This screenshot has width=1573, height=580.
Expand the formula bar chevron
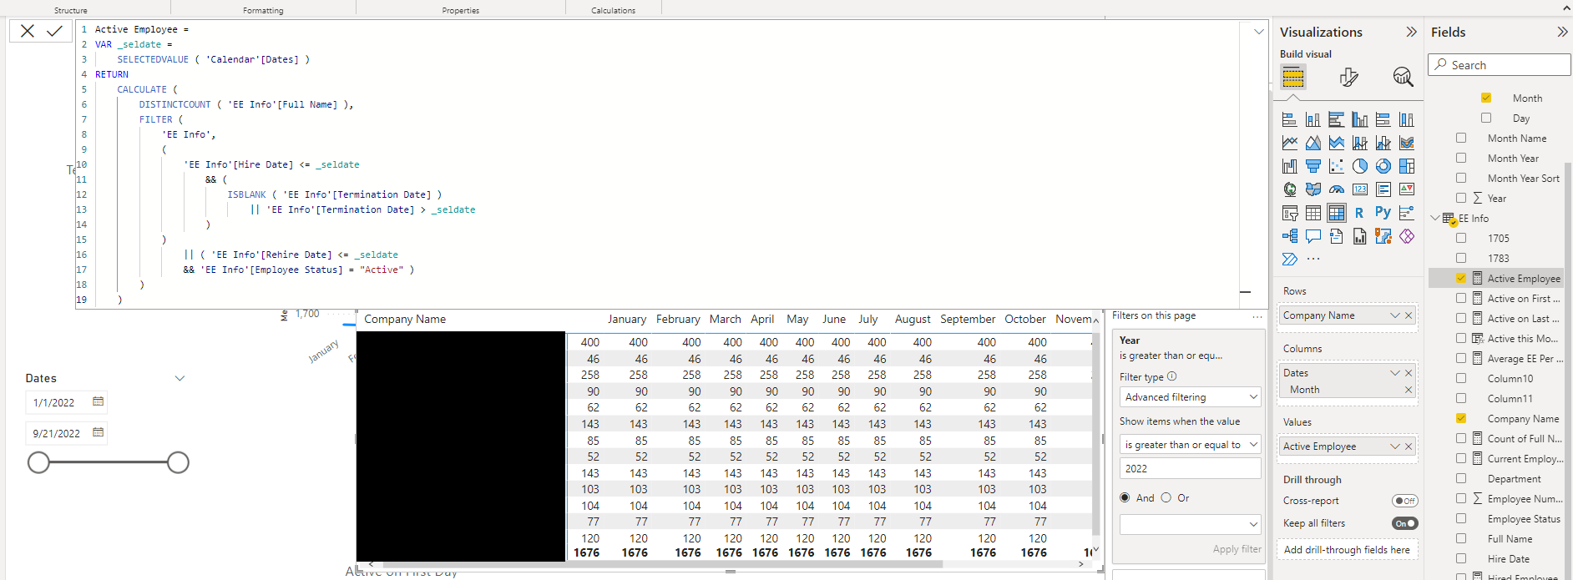pos(1259,32)
